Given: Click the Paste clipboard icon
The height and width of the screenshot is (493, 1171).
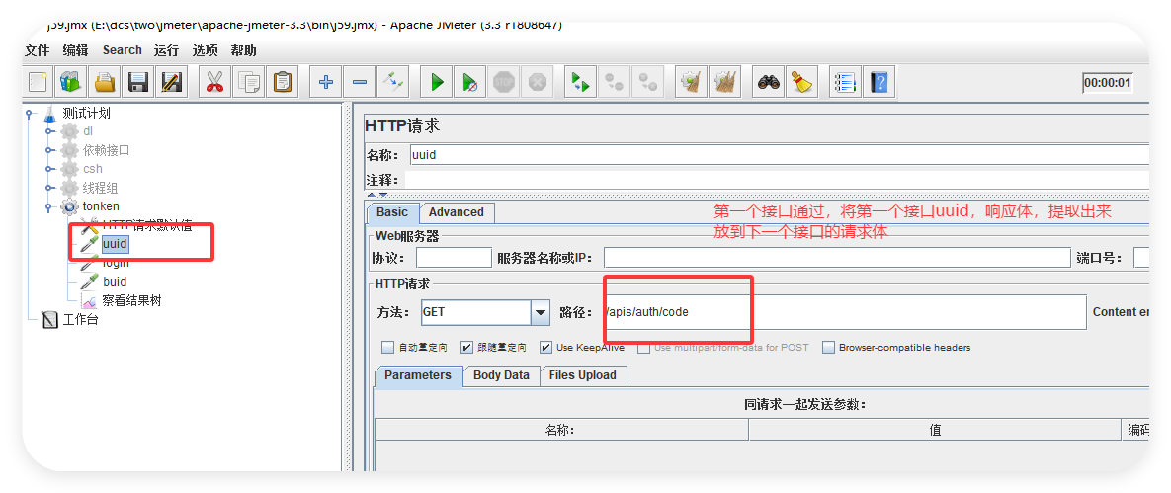Looking at the screenshot, I should 283,81.
